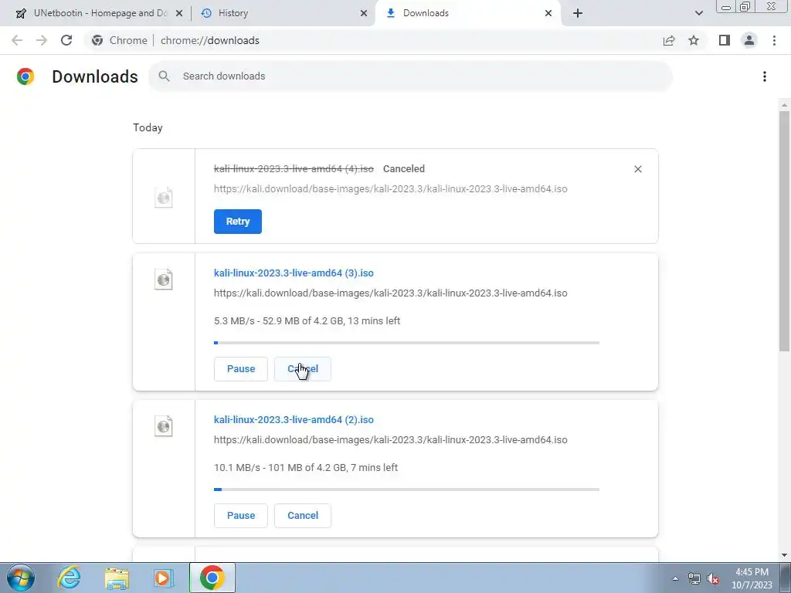Click the file icon of kali (4).iso

(164, 197)
